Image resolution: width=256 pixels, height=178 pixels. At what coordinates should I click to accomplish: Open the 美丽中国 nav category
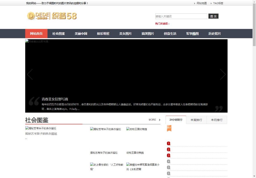(x=81, y=34)
